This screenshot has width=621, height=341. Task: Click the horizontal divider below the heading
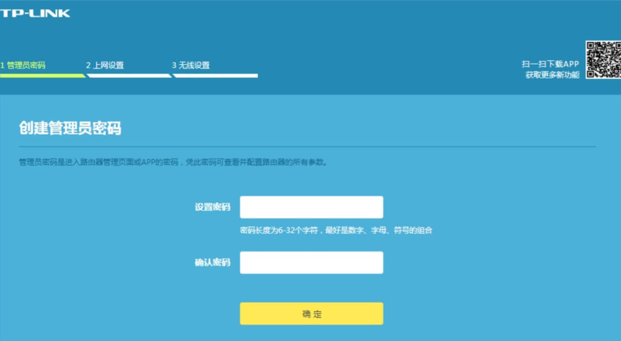point(307,147)
